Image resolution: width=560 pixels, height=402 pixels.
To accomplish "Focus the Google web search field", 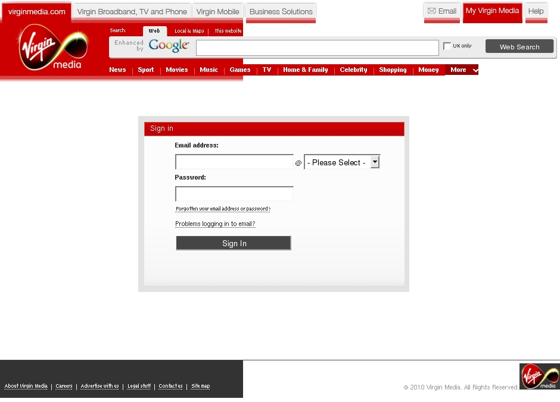I will coord(317,48).
